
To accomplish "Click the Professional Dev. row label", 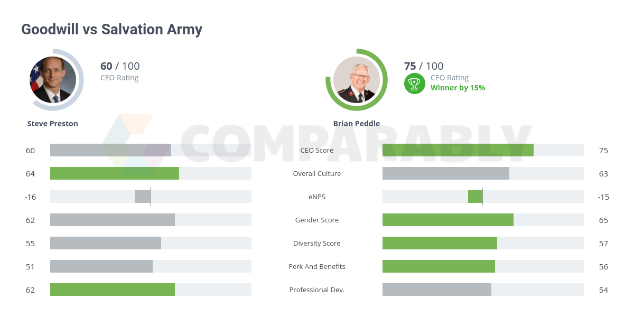I will (317, 290).
